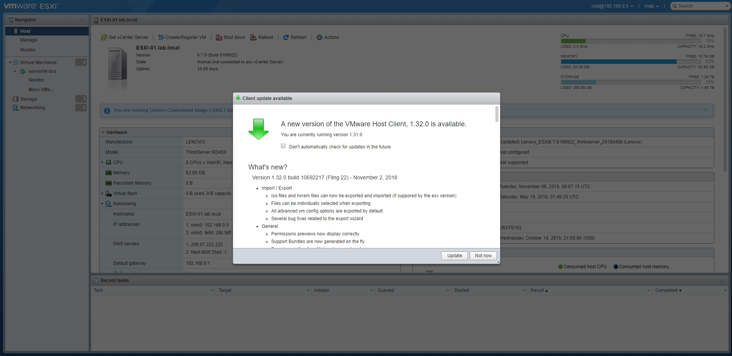Screen dimensions: 732x356
Task: Open the Help menu
Action: [651, 6]
